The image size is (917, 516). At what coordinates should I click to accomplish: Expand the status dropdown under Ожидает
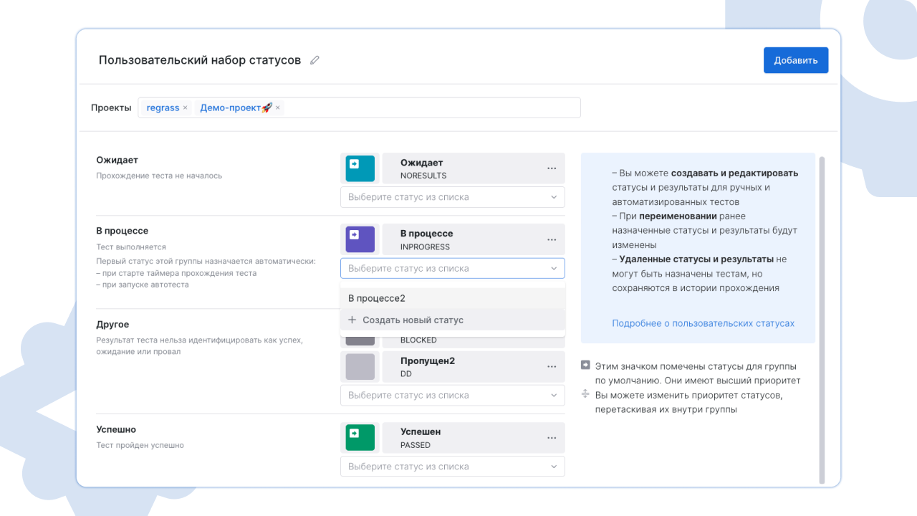[452, 197]
